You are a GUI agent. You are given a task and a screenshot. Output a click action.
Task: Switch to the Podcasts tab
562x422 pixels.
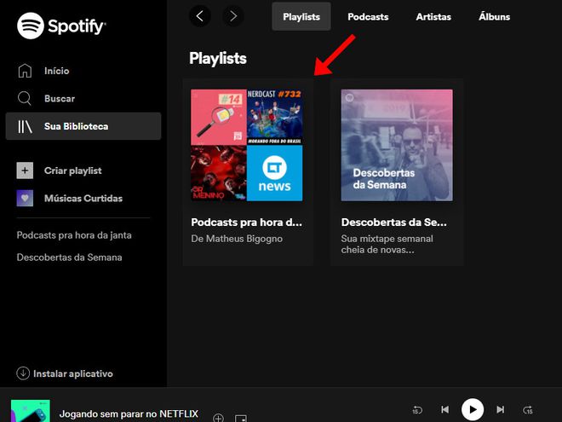(368, 16)
